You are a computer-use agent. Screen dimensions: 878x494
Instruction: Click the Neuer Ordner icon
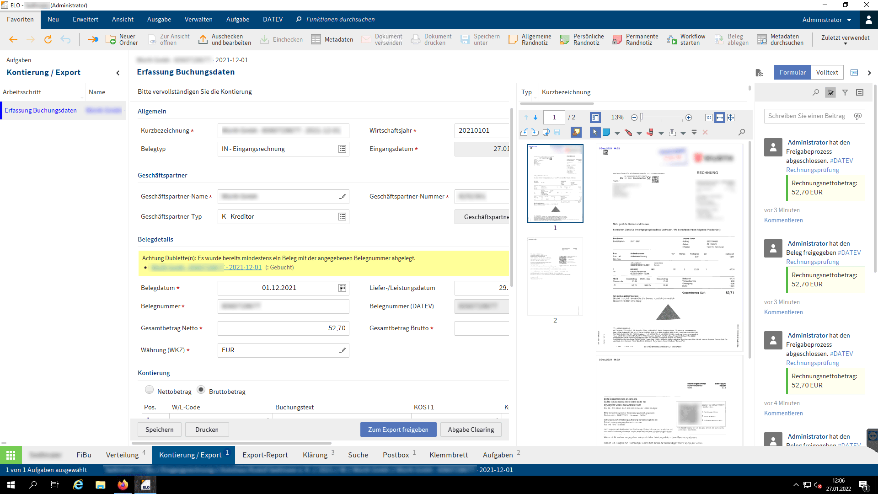coord(111,39)
